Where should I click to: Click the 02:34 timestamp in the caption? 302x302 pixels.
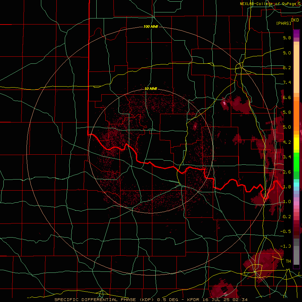click(x=241, y=300)
